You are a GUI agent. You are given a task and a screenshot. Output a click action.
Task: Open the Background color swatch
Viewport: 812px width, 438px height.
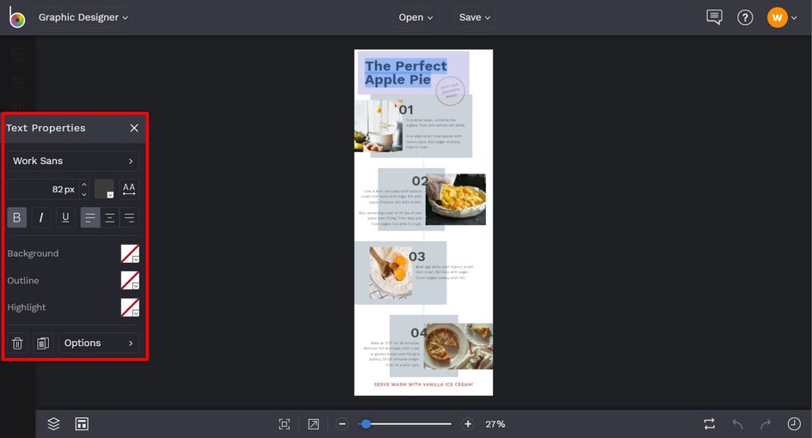pyautogui.click(x=130, y=253)
